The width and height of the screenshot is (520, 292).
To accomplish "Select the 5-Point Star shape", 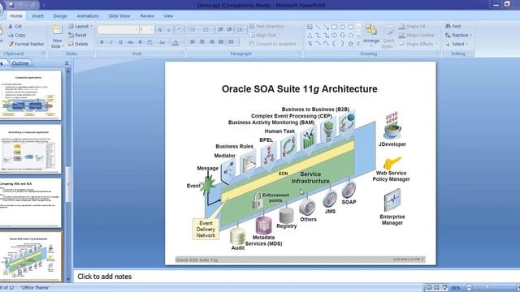I will tap(350, 43).
